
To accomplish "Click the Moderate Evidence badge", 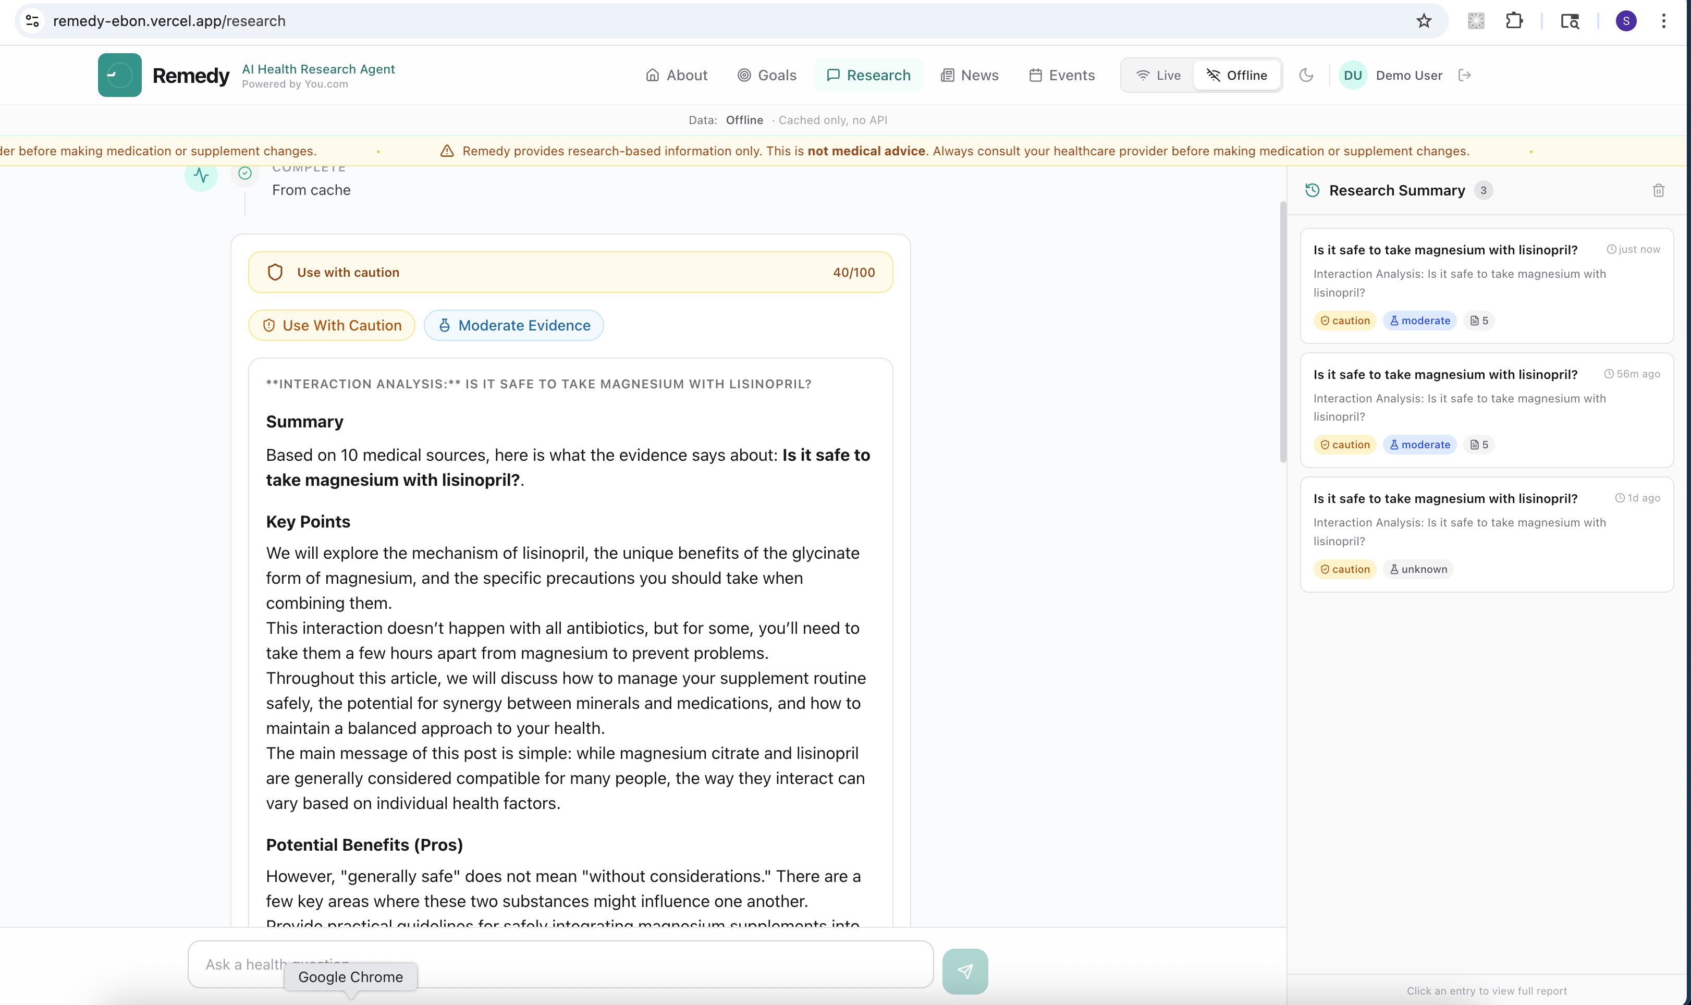I will coord(514,325).
